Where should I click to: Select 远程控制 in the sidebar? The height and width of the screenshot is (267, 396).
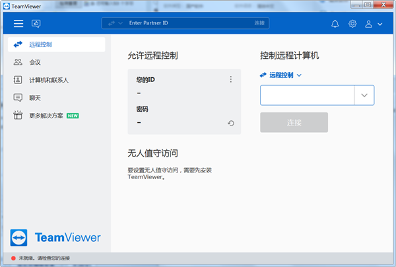coord(57,44)
